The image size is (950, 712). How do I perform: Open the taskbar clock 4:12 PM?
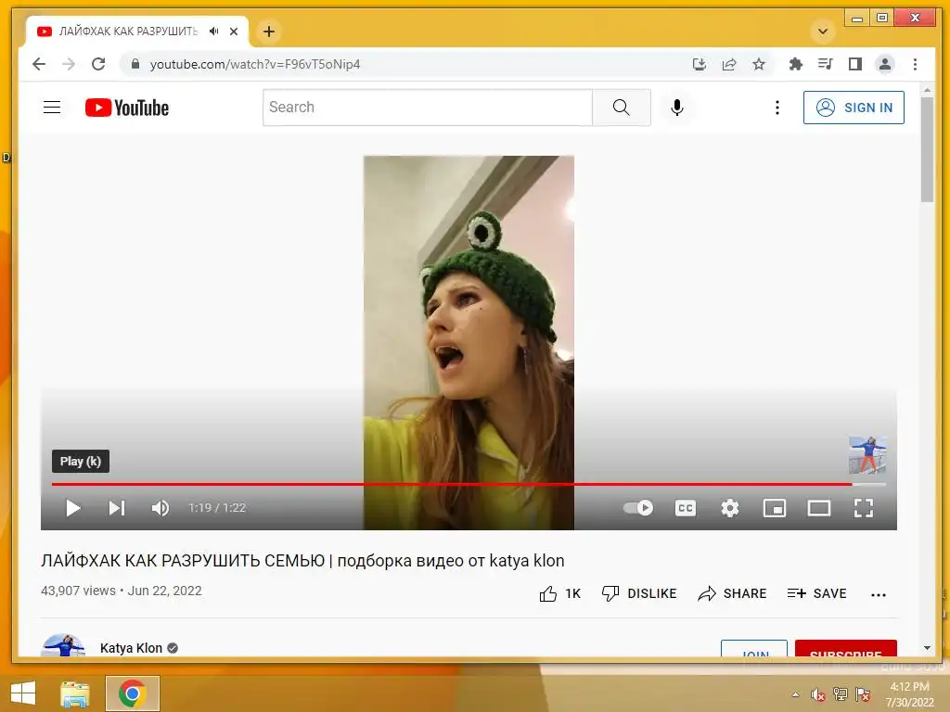909,687
